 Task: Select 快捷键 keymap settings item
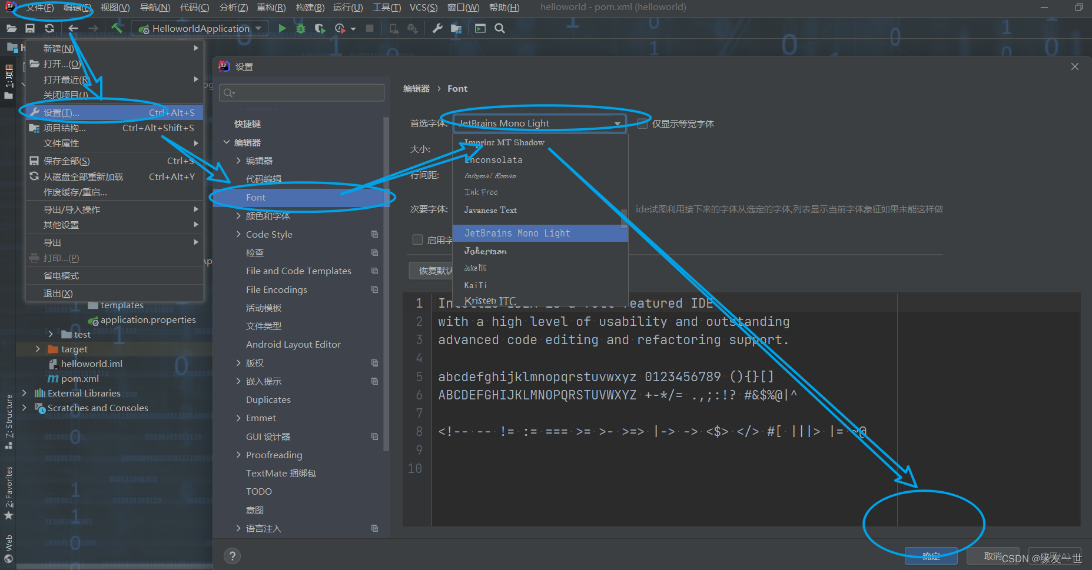pyautogui.click(x=247, y=124)
